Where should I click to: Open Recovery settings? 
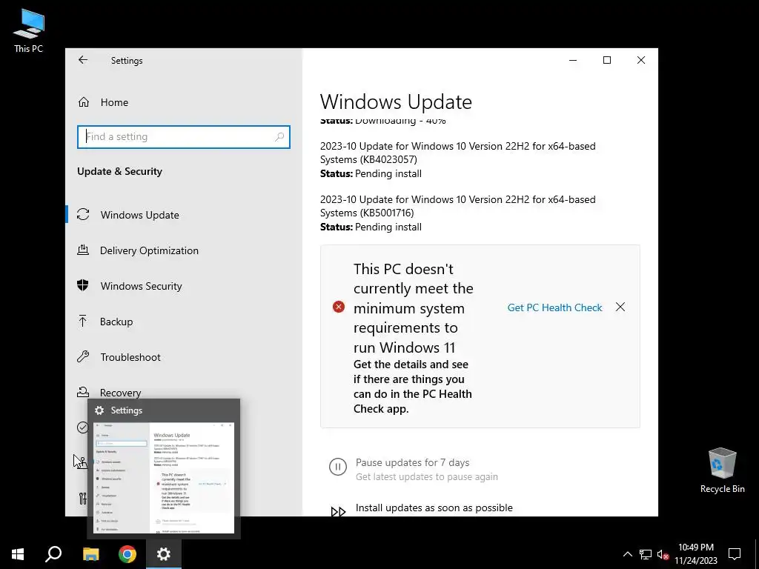pos(121,393)
